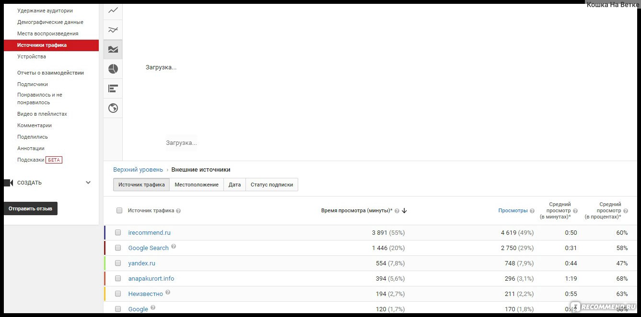641x317 pixels.
Task: Select Источники трафика in sidebar
Action: [51, 45]
